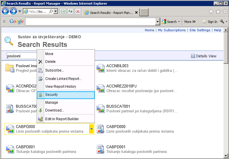This screenshot has width=229, height=159.
Task: Select Delete from the context menu
Action: pos(50,62)
